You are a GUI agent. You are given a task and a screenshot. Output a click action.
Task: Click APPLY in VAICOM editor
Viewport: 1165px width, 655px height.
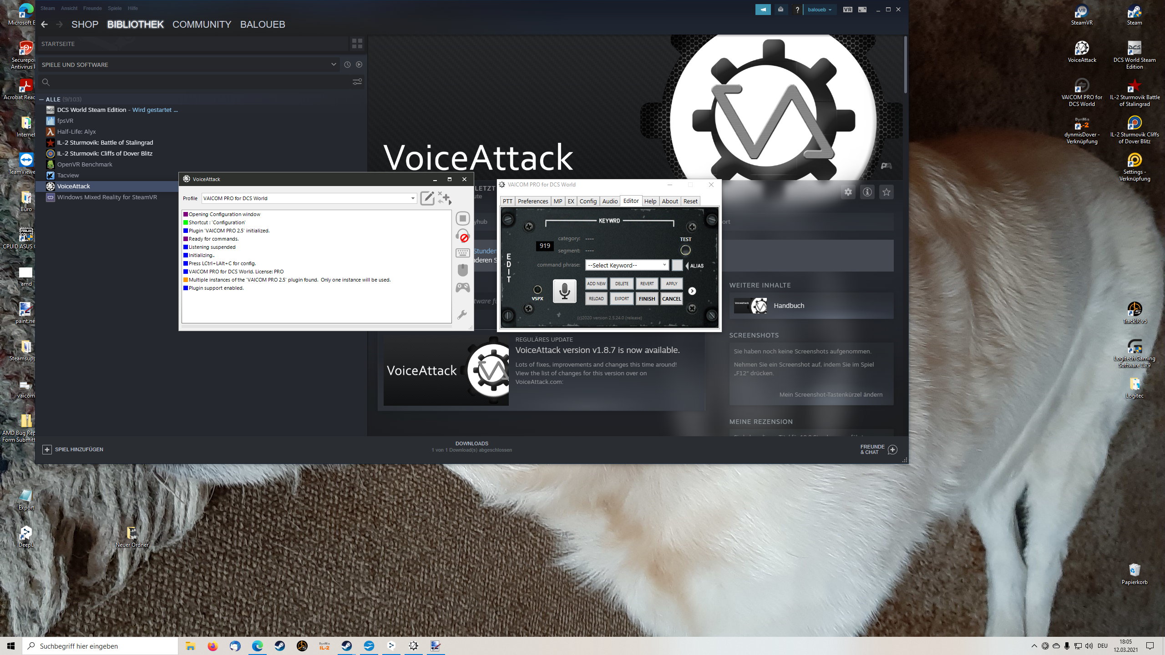pyautogui.click(x=672, y=284)
